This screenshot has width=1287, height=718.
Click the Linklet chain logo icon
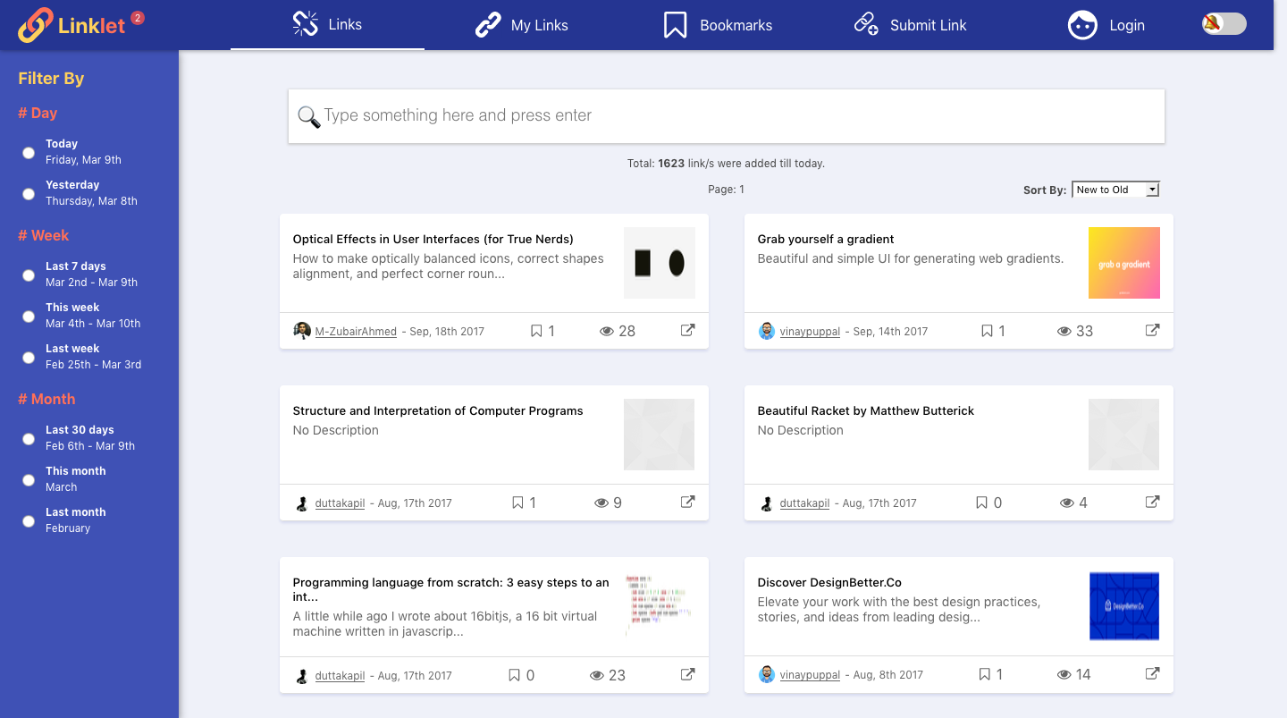tap(36, 25)
